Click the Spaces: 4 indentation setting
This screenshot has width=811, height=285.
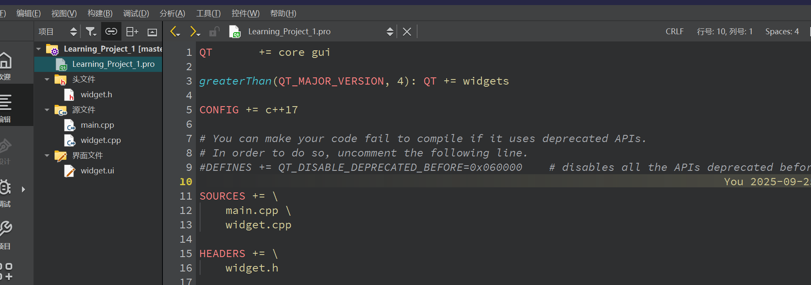[782, 32]
